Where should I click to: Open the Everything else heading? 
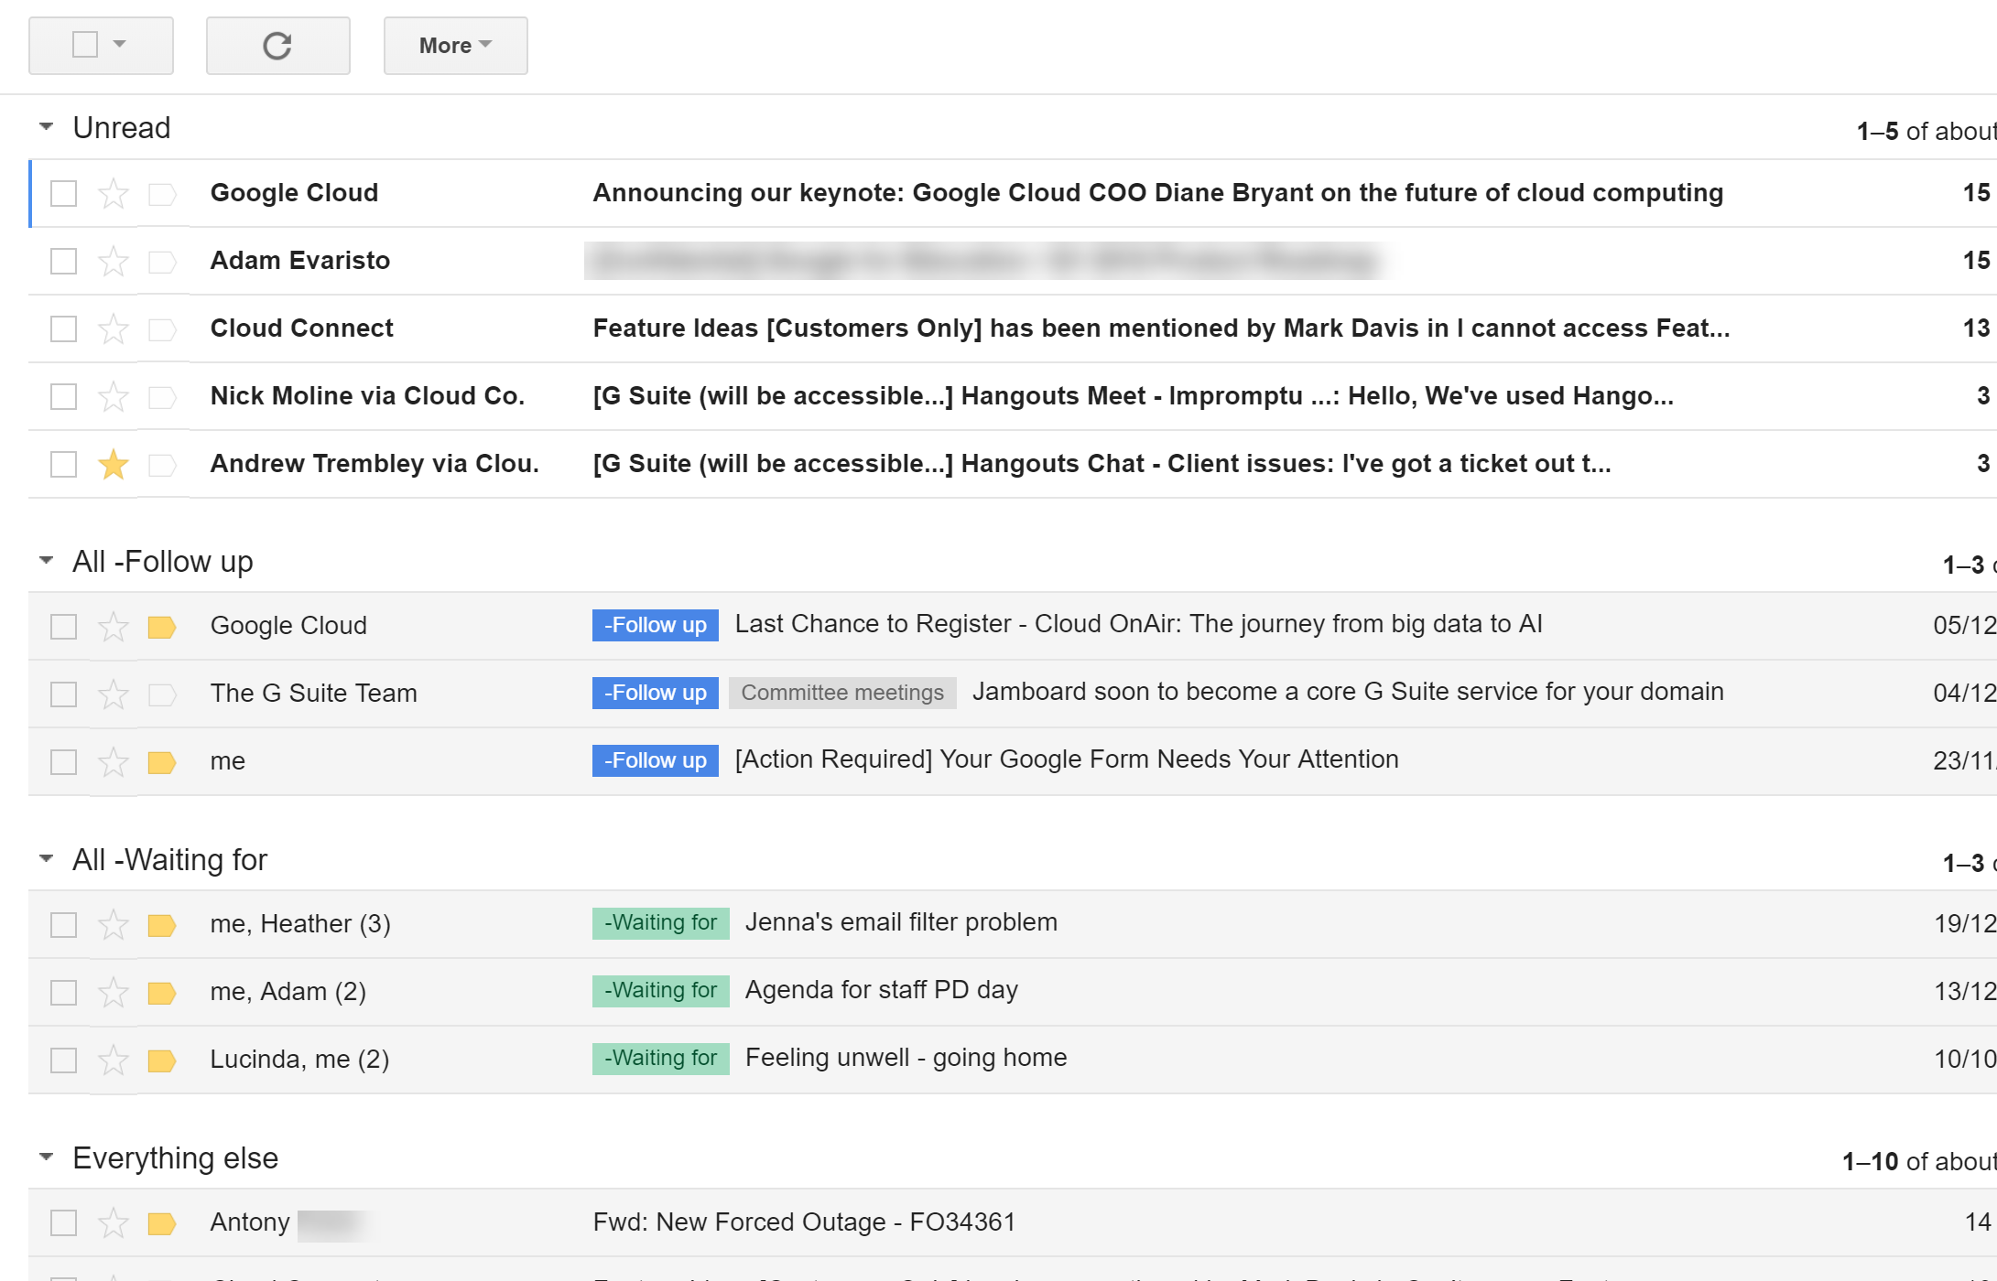tap(176, 1158)
